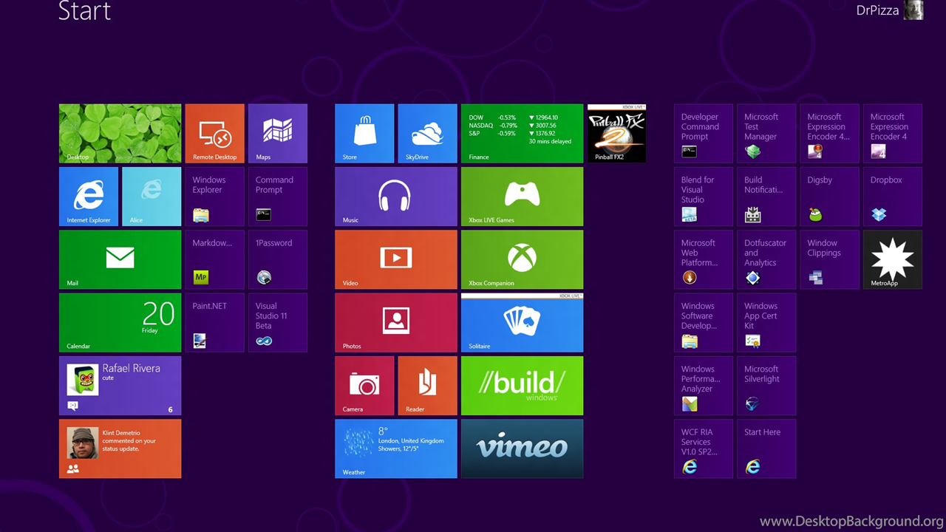Viewport: 946px width, 532px height.
Task: Launch the Reader tile
Action: [427, 386]
